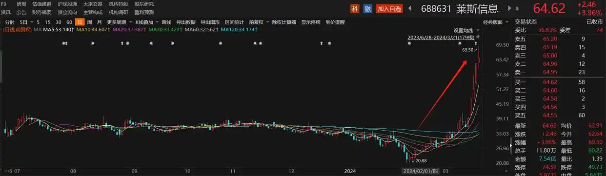Go to next stock with right arrow
This screenshot has height=176, width=606.
point(510,8)
